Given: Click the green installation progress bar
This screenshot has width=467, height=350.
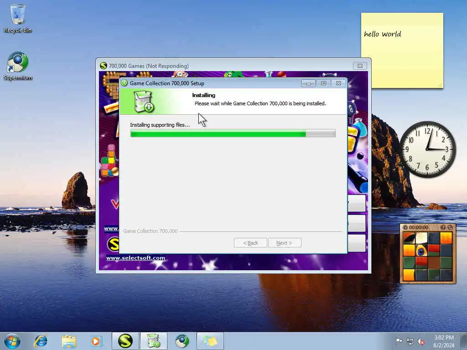Looking at the screenshot, I should click(233, 134).
